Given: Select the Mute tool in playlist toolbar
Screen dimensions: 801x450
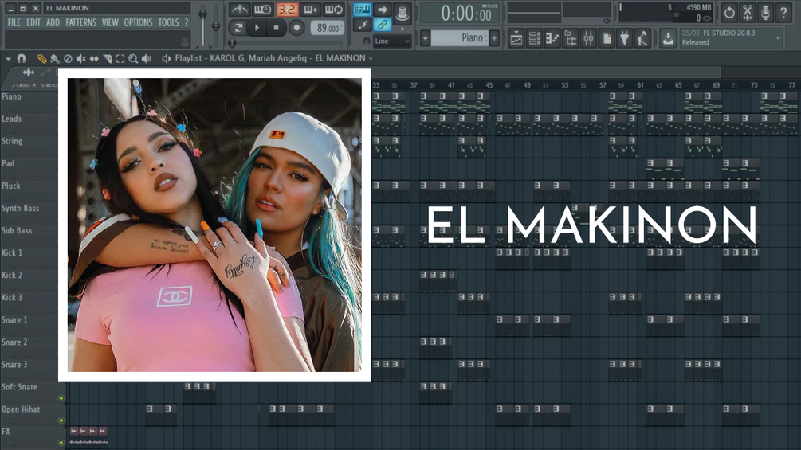Looking at the screenshot, I should coord(80,59).
